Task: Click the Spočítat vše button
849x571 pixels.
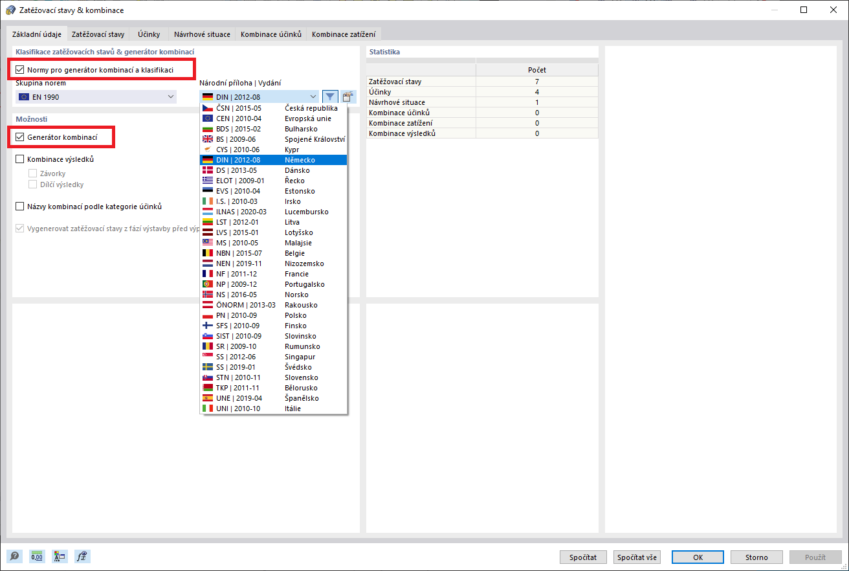Action: click(637, 557)
